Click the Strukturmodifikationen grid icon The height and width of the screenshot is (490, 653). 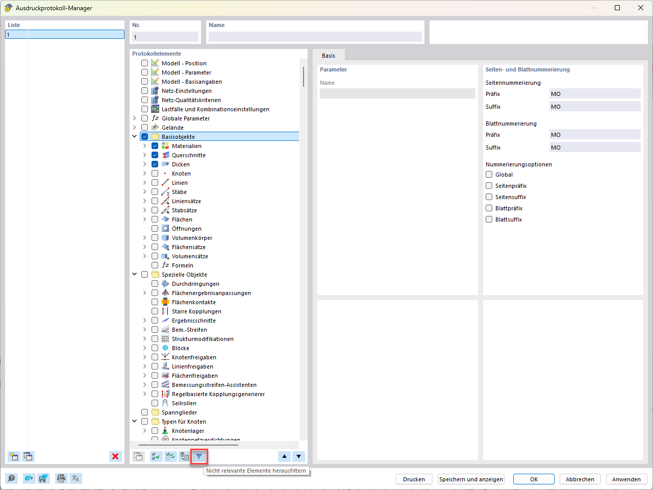[165, 339]
